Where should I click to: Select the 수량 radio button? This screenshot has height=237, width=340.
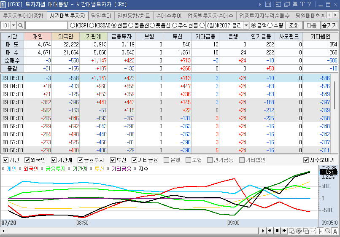[270, 26]
